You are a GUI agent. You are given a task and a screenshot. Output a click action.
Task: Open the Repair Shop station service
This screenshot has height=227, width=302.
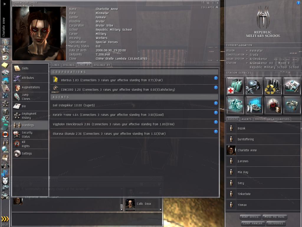point(254,86)
